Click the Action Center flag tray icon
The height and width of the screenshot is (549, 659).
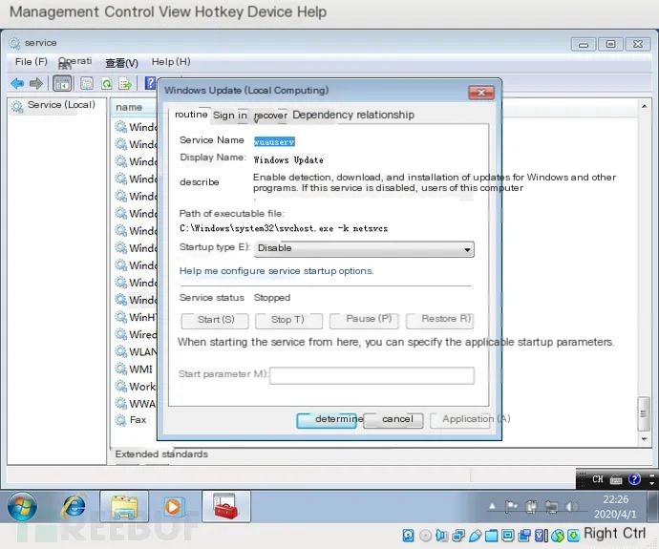(512, 507)
